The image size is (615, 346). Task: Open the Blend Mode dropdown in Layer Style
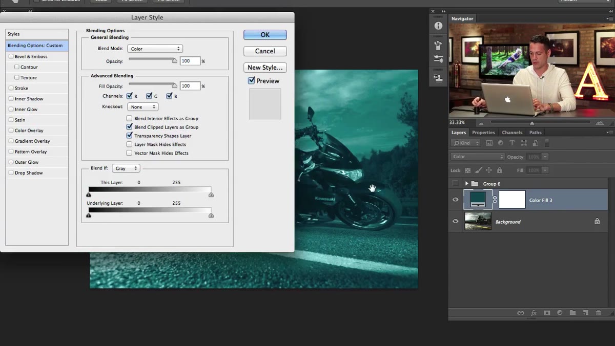[x=155, y=49]
